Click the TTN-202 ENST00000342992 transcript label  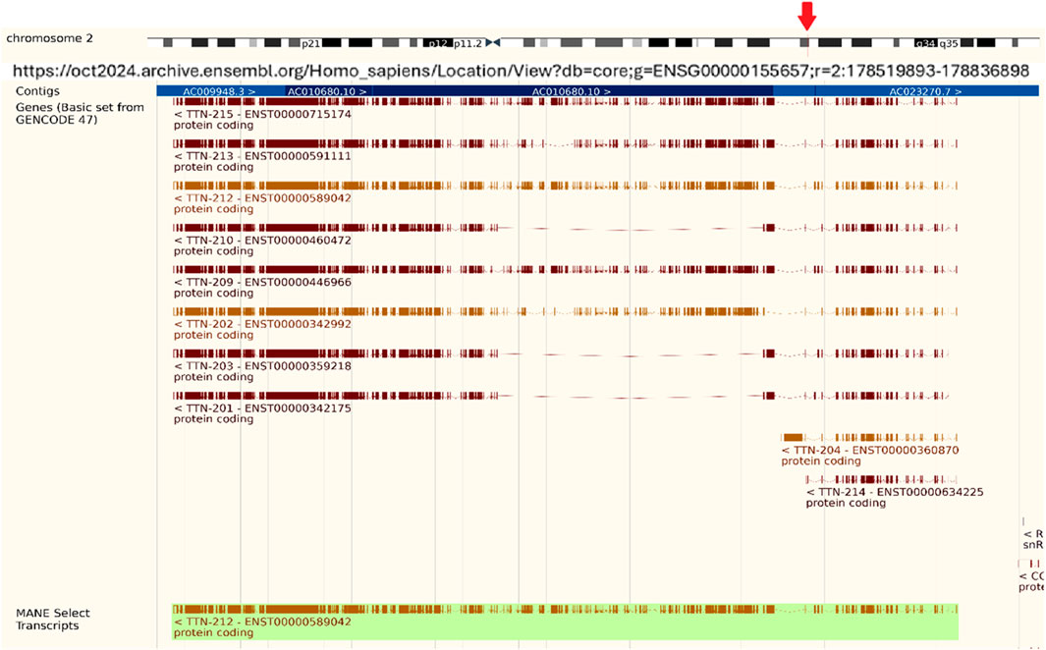pos(262,324)
